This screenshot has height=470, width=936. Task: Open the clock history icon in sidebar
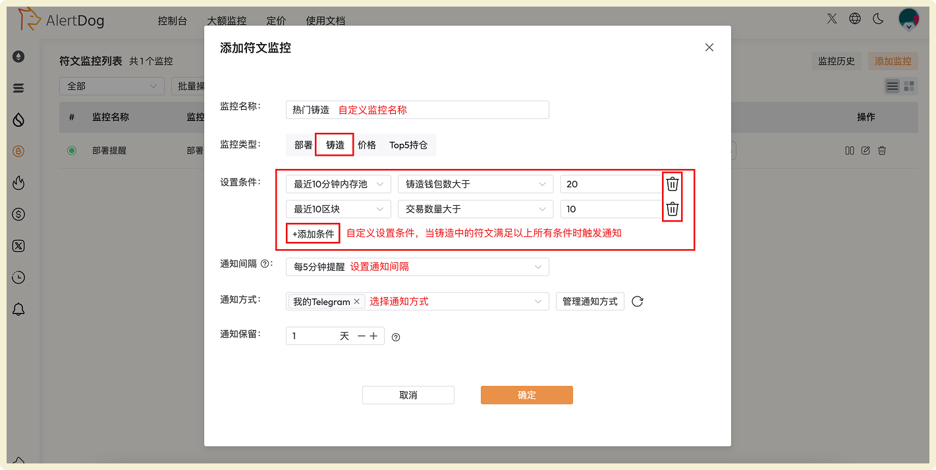18,277
